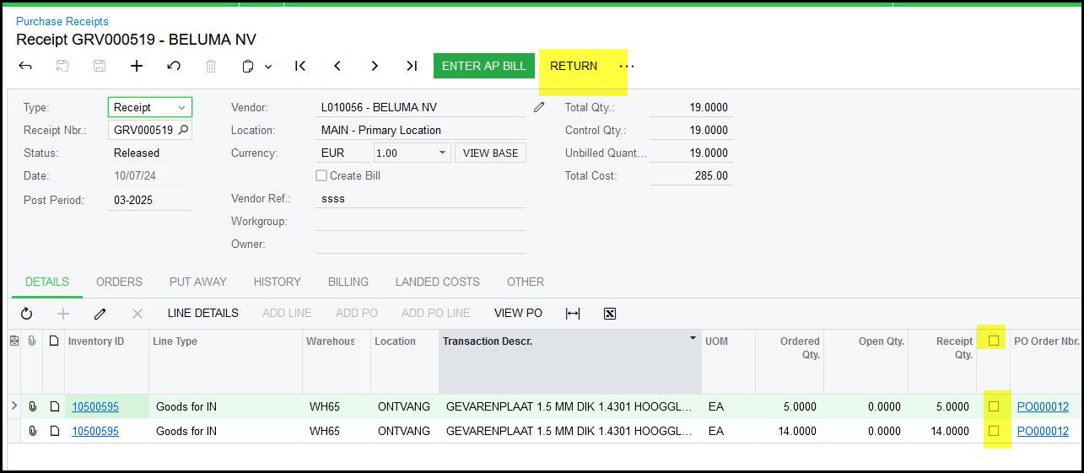Jump to the last record
This screenshot has width=1084, height=473.
click(412, 66)
